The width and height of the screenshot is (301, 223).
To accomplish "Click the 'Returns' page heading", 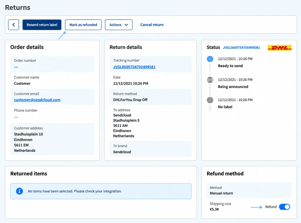I will [18, 7].
